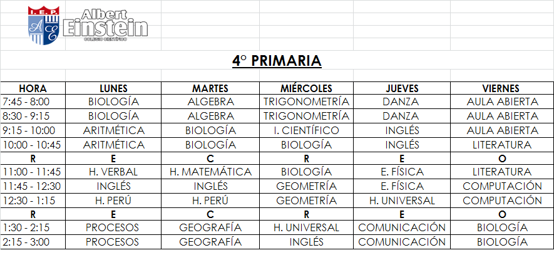Click Thursday's H. UNIVERSAL cell at 12:30

click(x=402, y=200)
